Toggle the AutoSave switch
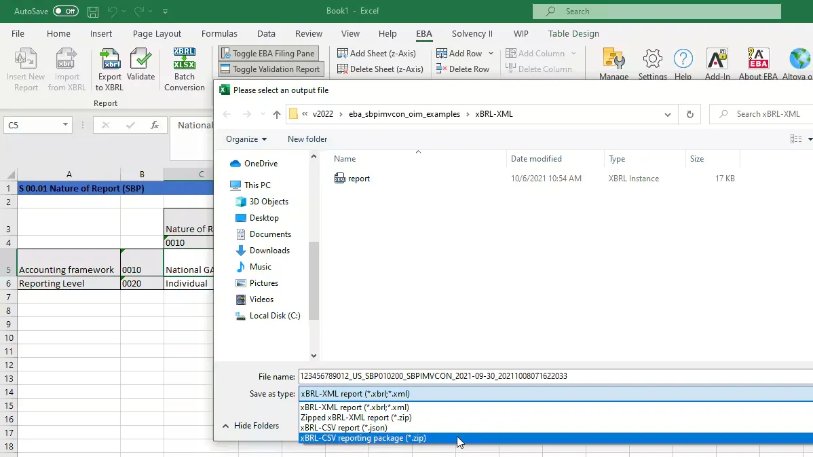Viewport: 813px width, 457px height. click(x=66, y=12)
